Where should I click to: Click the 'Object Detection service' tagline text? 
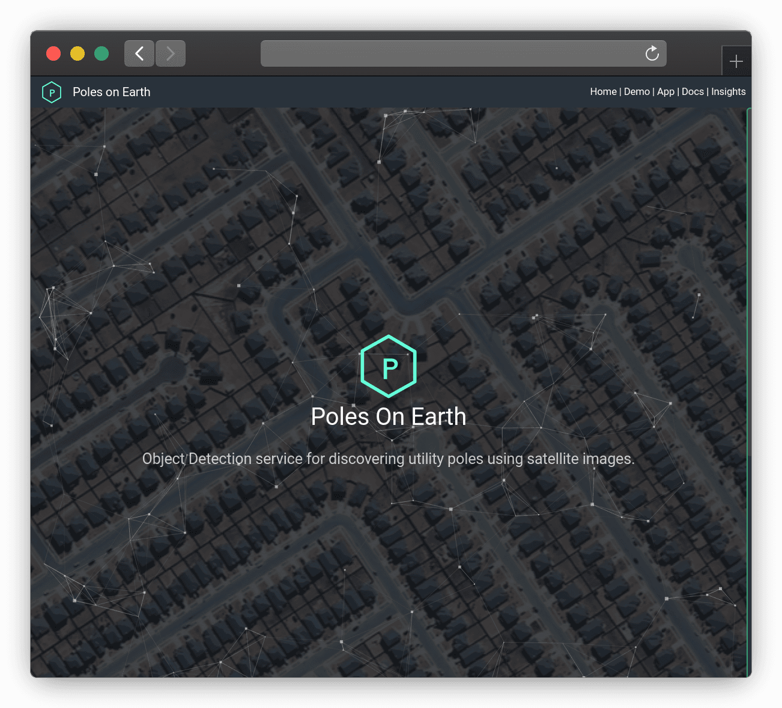click(x=389, y=459)
